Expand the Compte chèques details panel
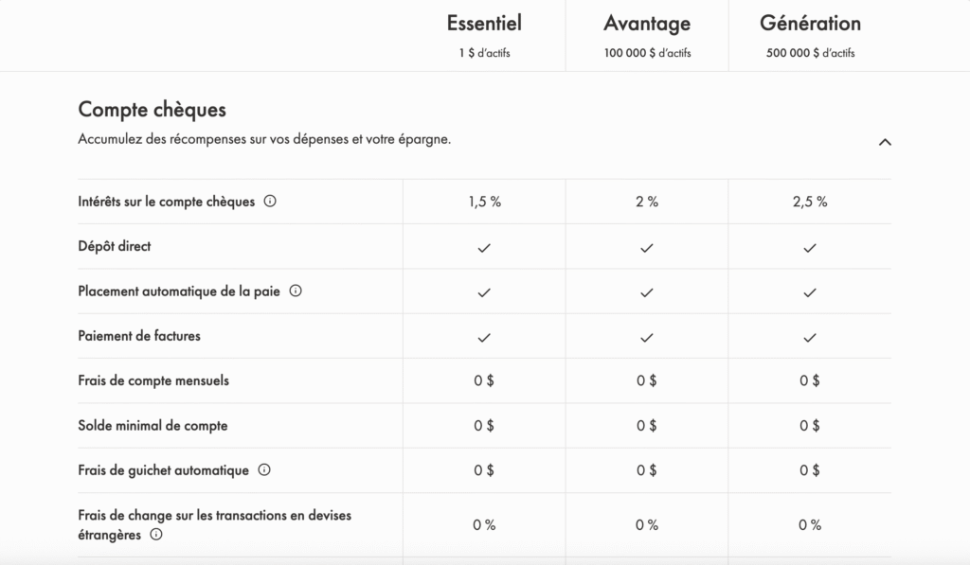This screenshot has height=565, width=970. tap(886, 141)
